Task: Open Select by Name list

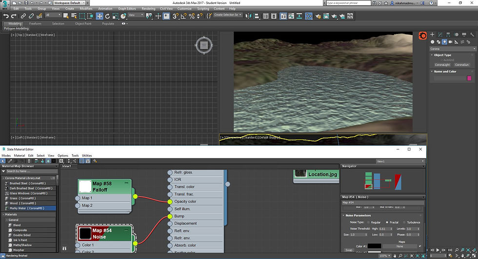Action: [x=74, y=16]
